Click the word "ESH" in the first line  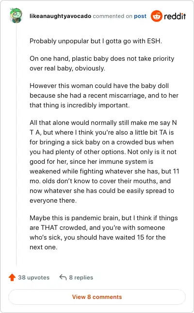point(154,41)
